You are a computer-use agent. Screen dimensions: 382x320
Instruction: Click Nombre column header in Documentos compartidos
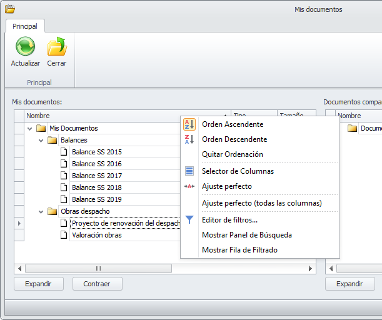point(359,116)
